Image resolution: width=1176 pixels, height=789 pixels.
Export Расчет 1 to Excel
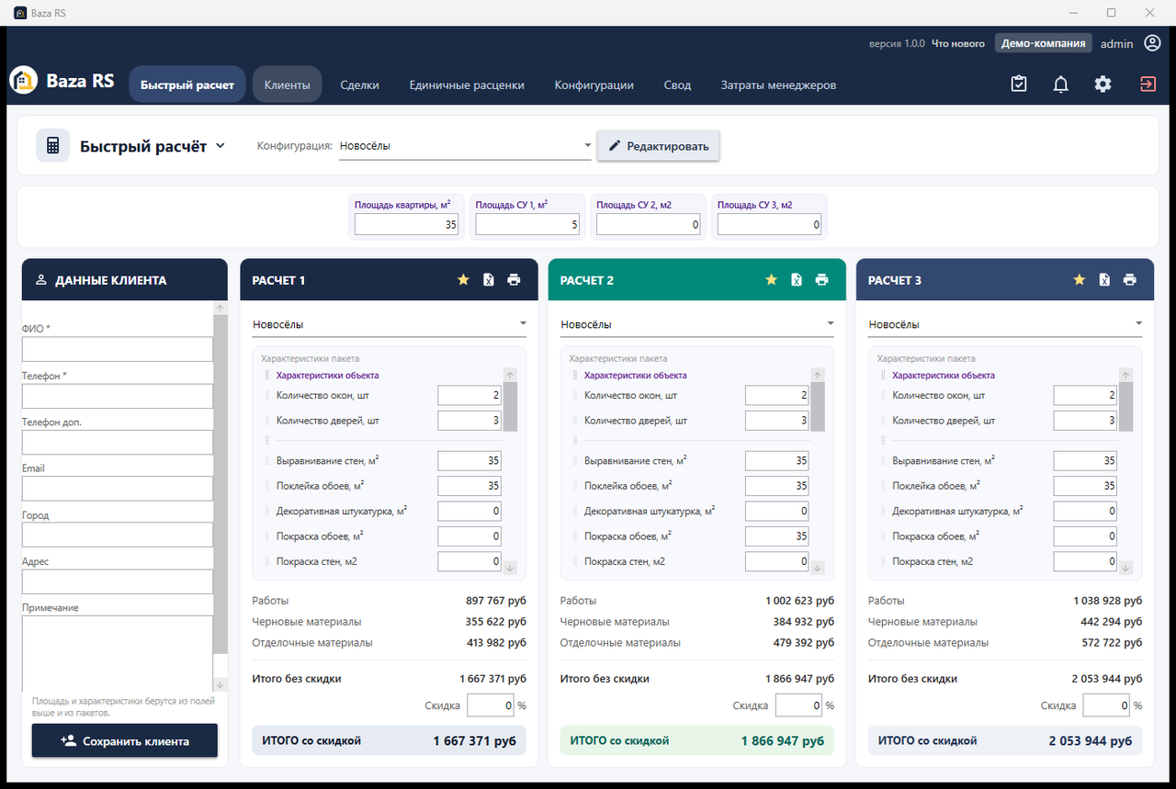click(489, 280)
